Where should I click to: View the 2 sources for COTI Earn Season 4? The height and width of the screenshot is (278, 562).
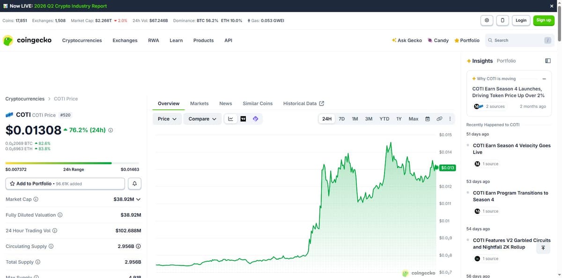pos(489,107)
